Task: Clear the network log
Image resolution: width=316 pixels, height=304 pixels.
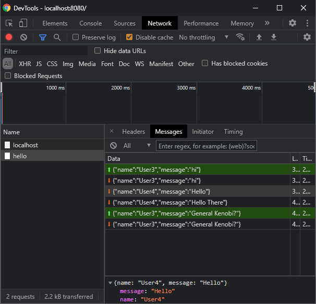Action: 23,37
